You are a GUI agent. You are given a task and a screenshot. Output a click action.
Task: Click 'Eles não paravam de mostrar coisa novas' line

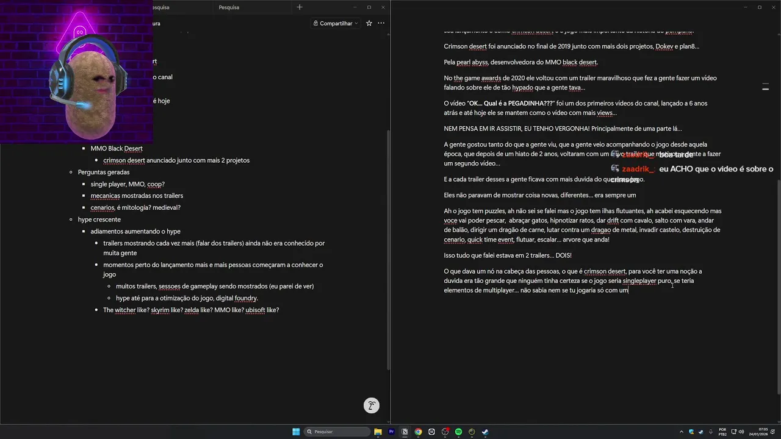coord(539,195)
